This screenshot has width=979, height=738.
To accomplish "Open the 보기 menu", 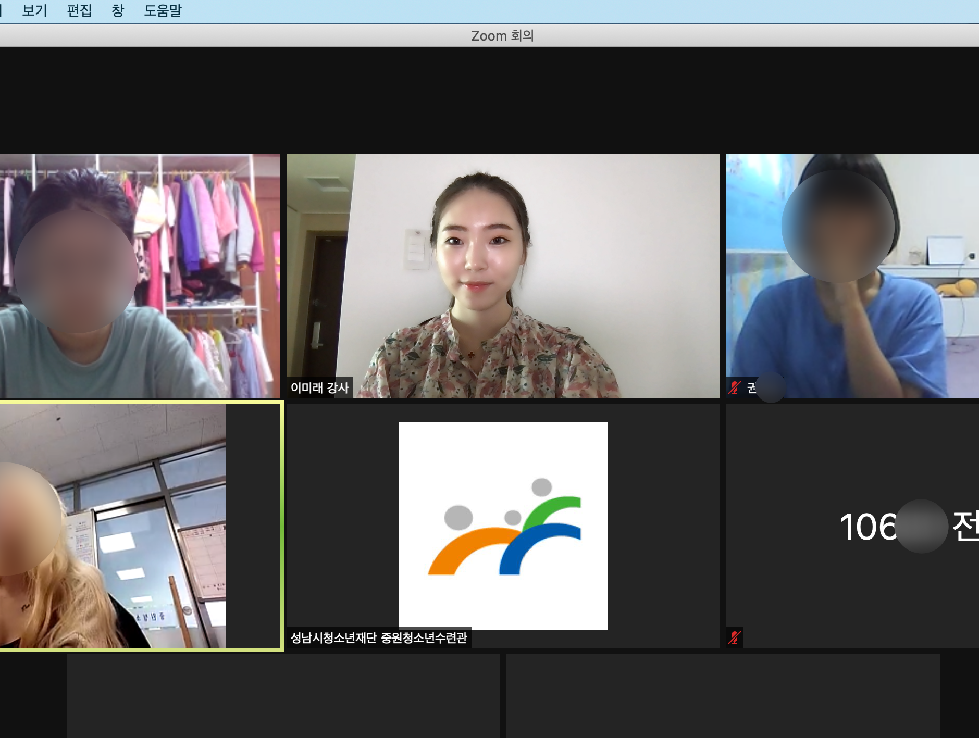I will (x=34, y=11).
